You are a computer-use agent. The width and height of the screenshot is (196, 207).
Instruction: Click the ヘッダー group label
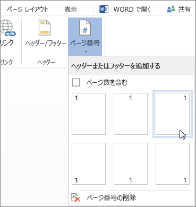[46, 62]
